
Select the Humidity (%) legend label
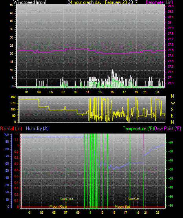click(37, 128)
